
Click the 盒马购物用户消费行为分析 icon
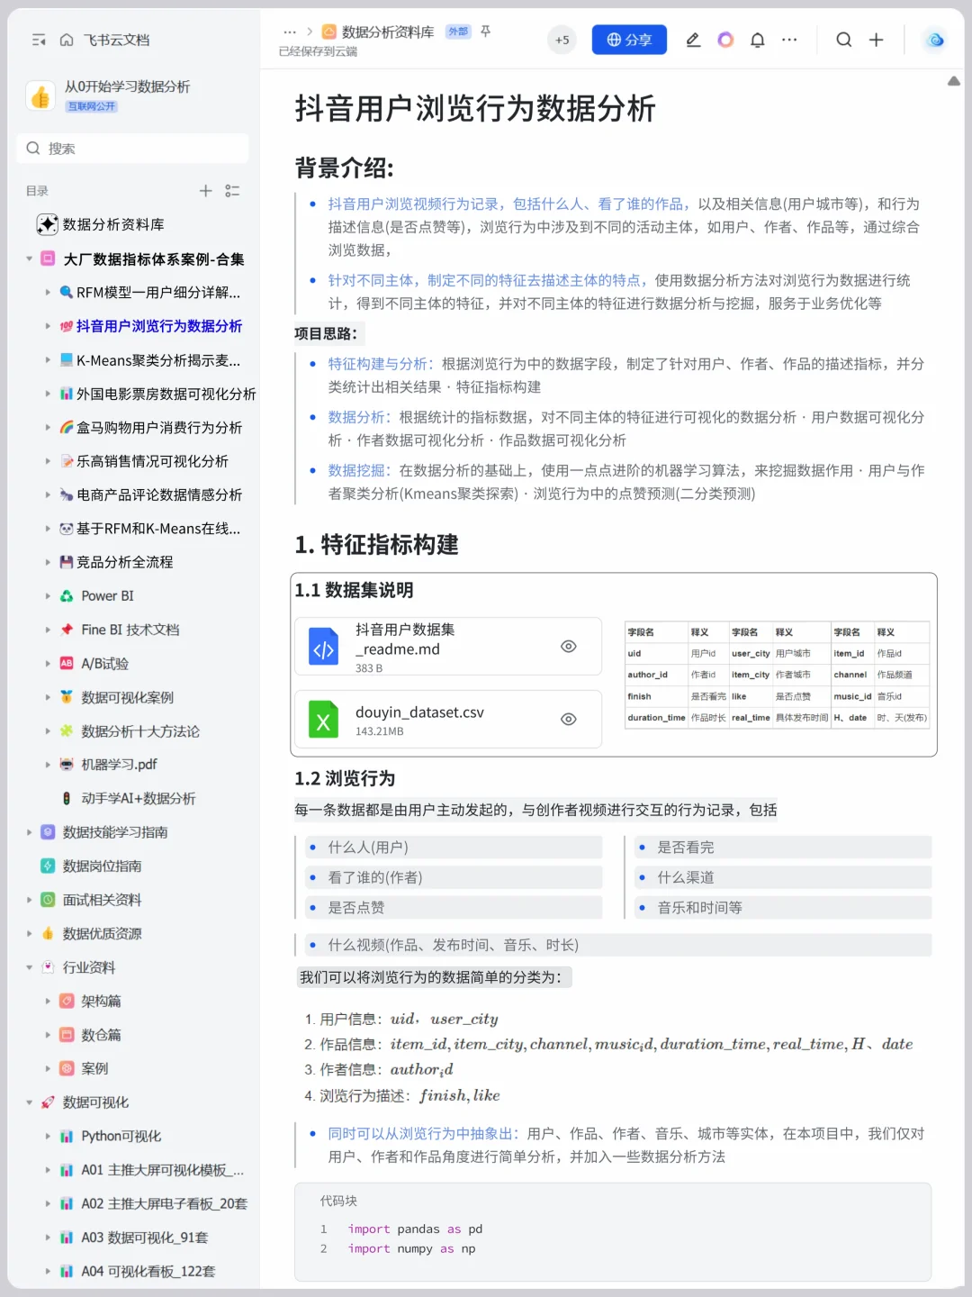67,428
